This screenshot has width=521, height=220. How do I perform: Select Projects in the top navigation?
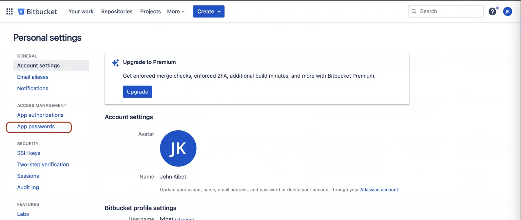150,11
